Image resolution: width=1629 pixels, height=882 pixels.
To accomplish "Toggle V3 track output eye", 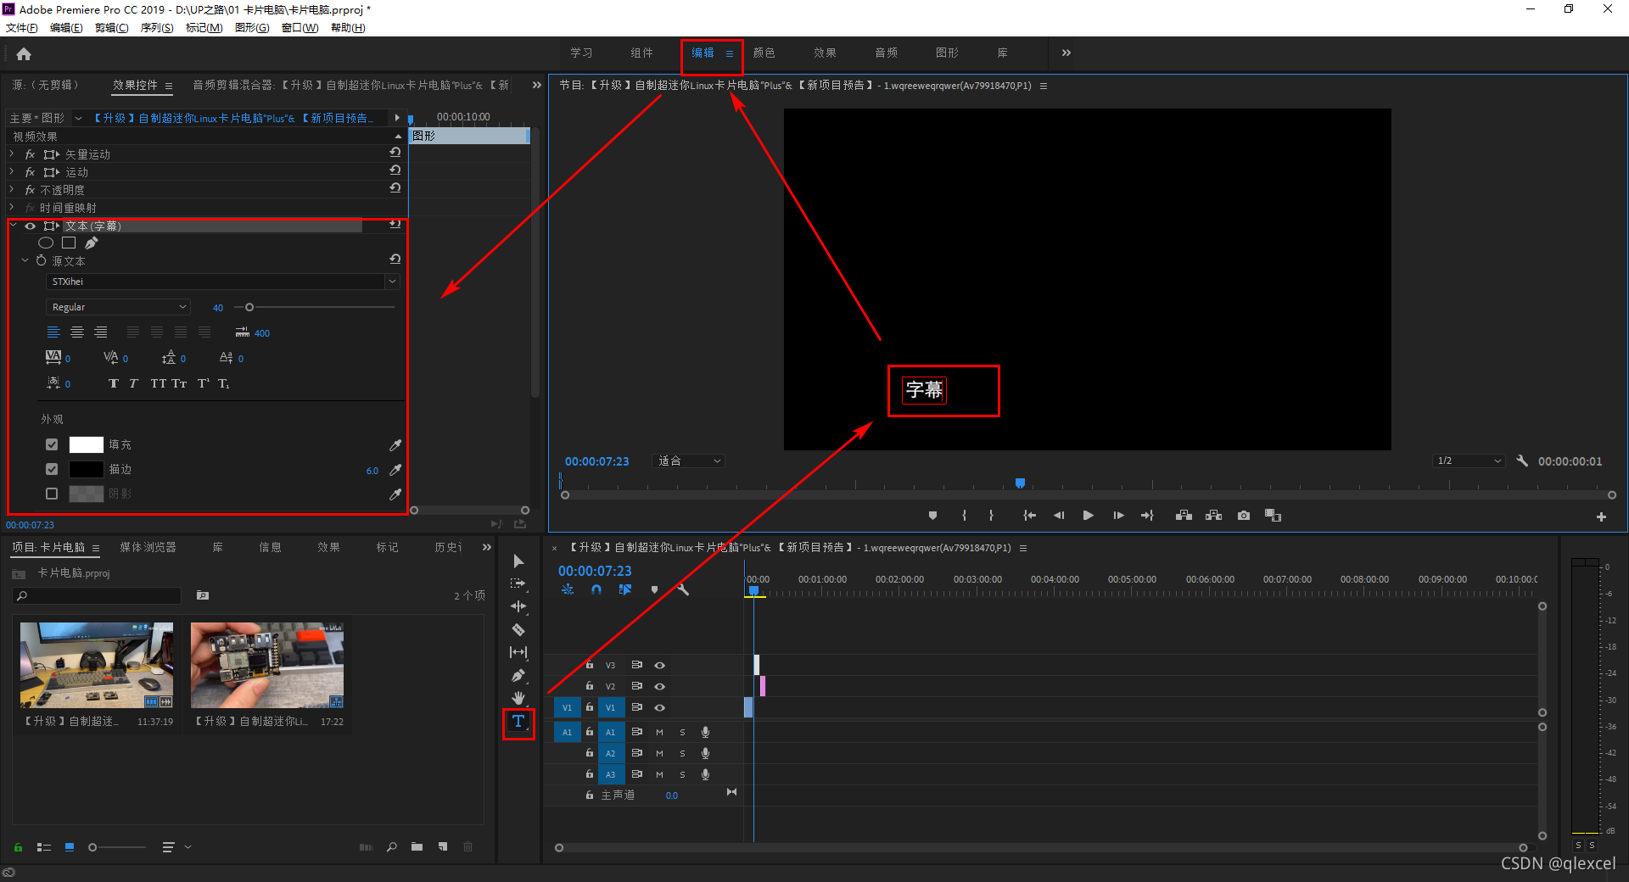I will click(x=659, y=666).
